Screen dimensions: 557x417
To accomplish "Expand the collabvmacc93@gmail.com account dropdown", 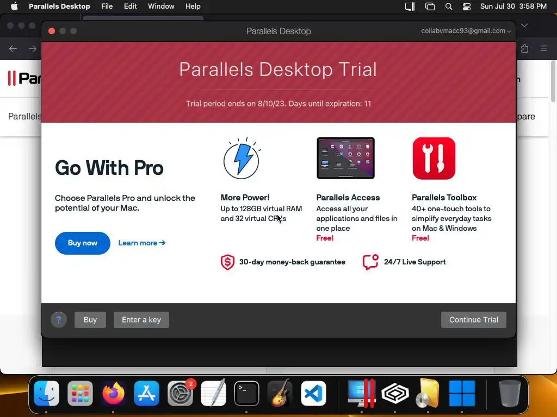I will [466, 31].
